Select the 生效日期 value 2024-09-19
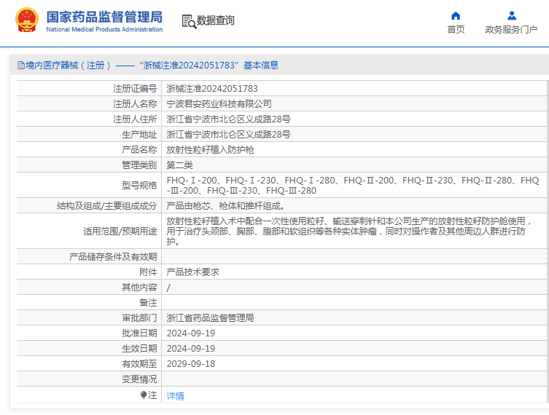Screen dimensions: 549x415 191,349
